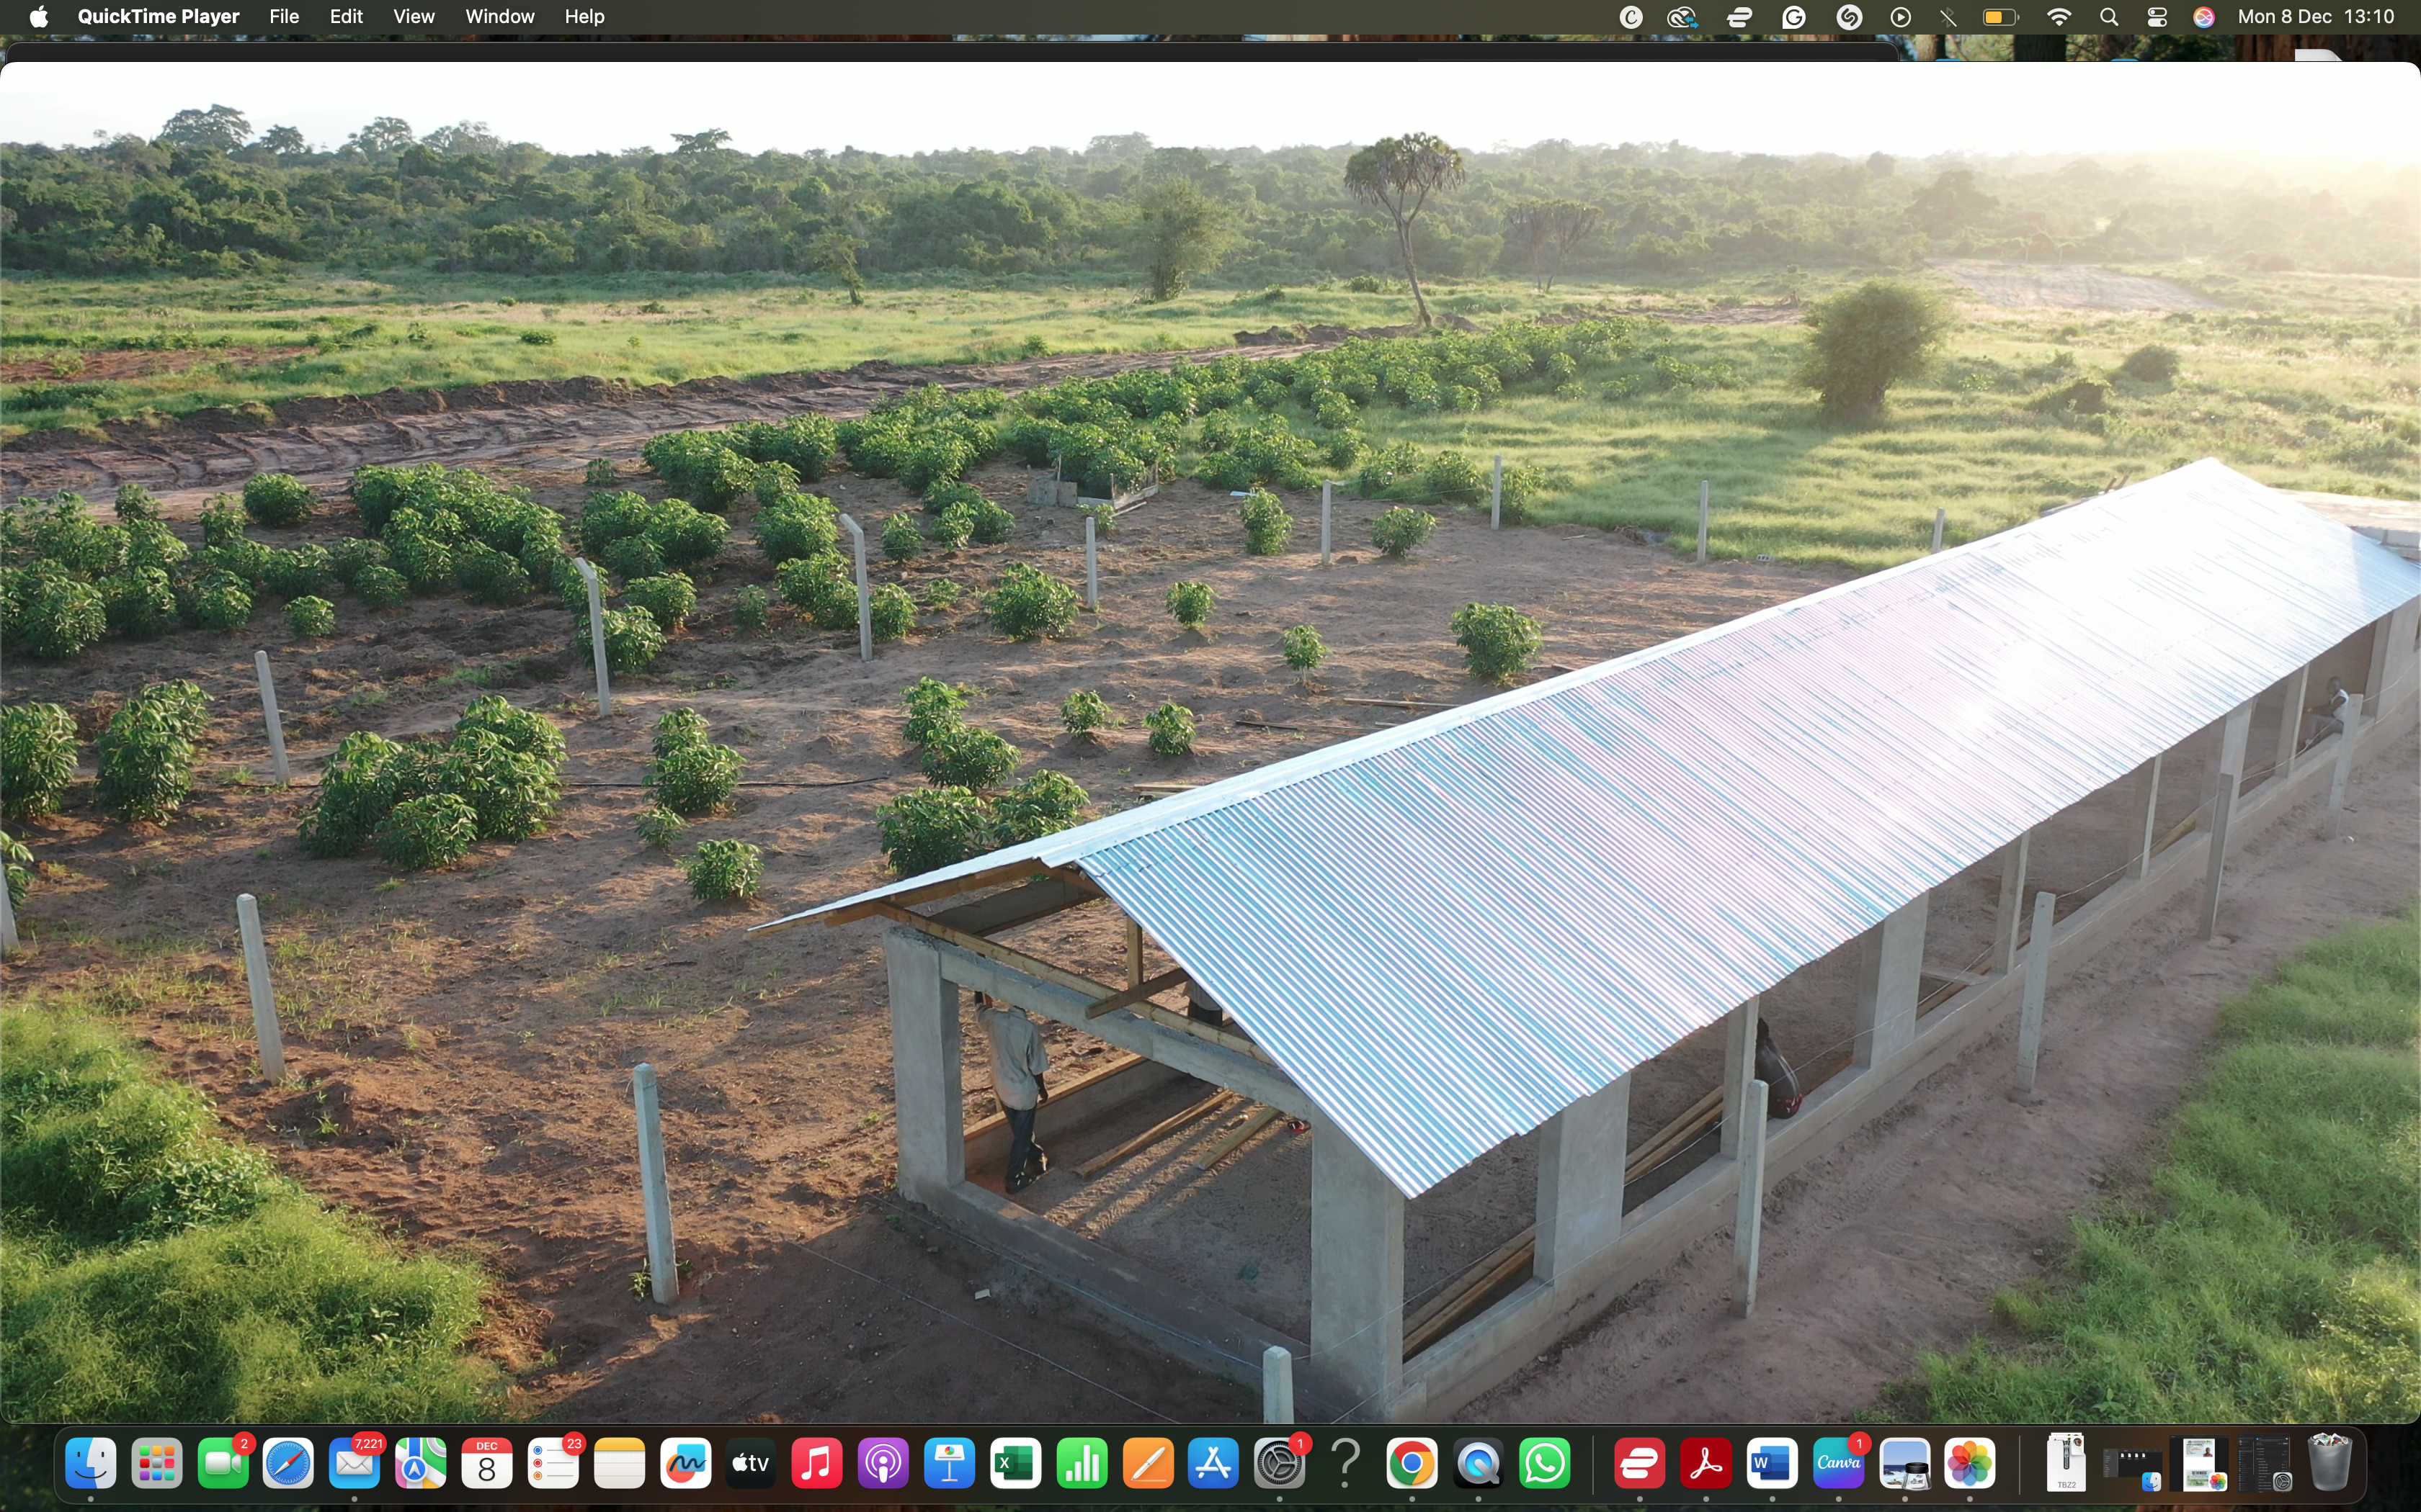Open Spotlight search in menu bar
Screen dimensions: 2421x1512
point(2109,16)
